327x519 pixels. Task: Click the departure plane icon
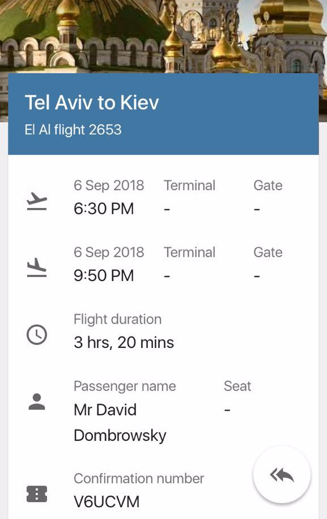click(x=37, y=201)
